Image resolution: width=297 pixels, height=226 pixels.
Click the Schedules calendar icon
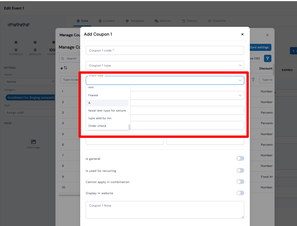coord(16,42)
